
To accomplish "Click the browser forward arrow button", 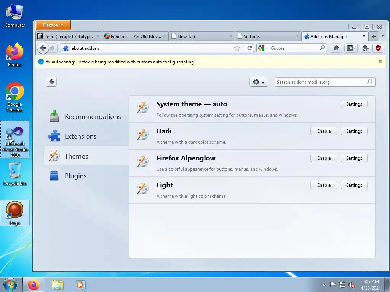I will pyautogui.click(x=53, y=48).
